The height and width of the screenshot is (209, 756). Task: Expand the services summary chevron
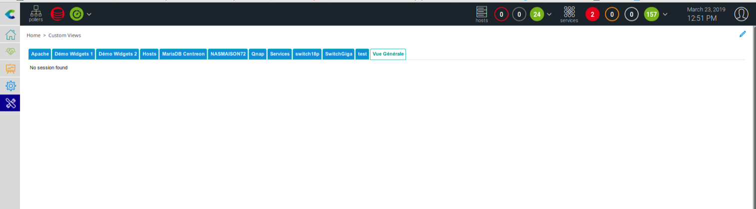pyautogui.click(x=665, y=14)
